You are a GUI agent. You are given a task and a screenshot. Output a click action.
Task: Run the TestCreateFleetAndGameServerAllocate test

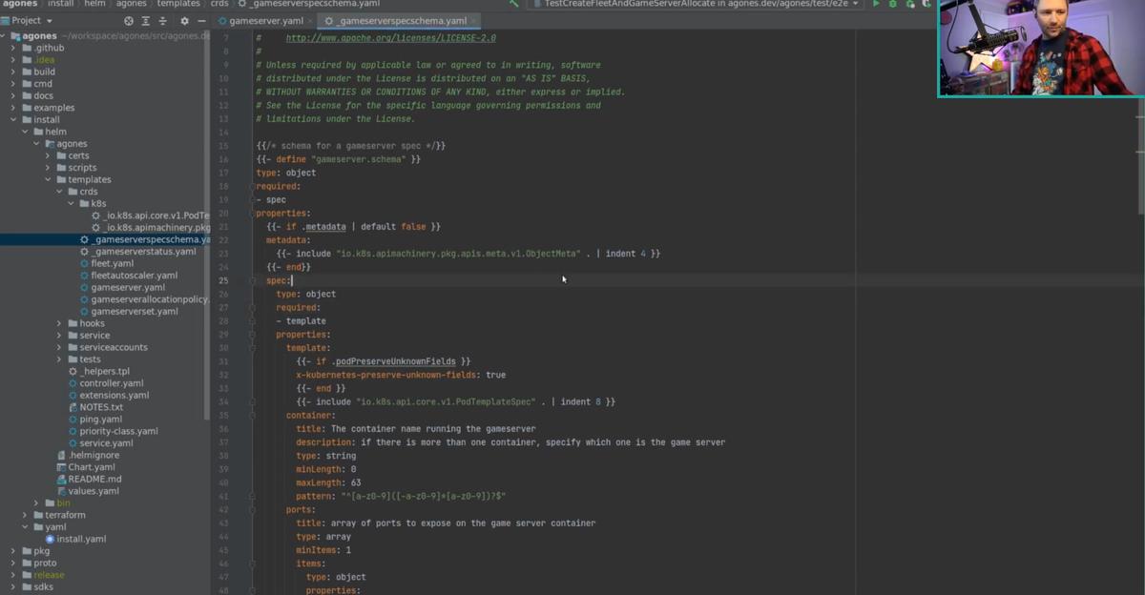877,4
